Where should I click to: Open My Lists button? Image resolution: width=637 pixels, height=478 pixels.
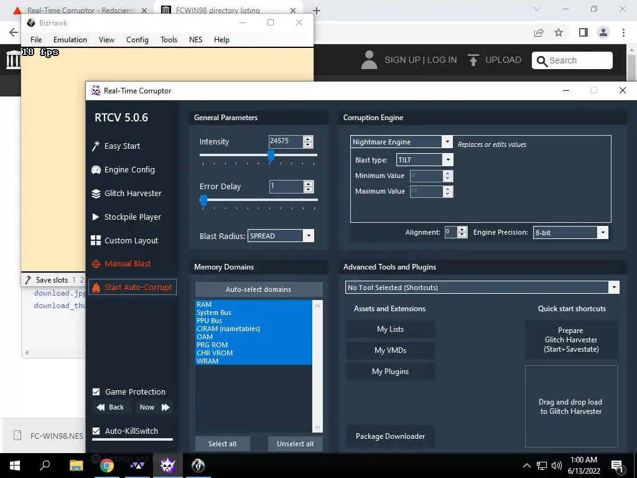391,329
